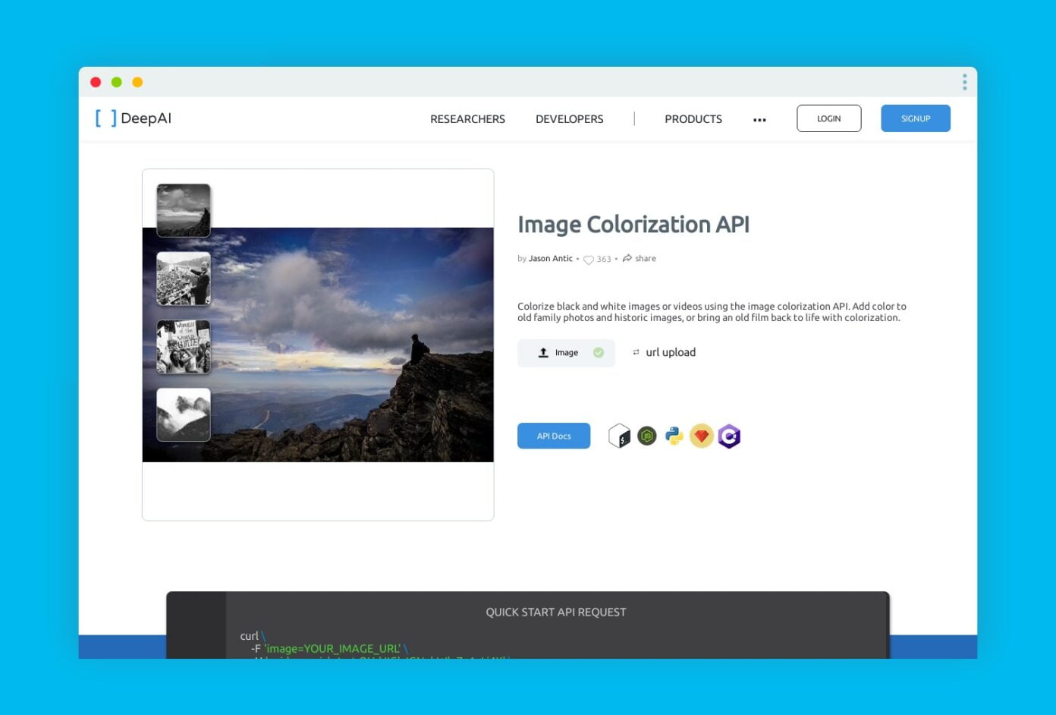Click the heart icon to like the API

[x=589, y=260]
